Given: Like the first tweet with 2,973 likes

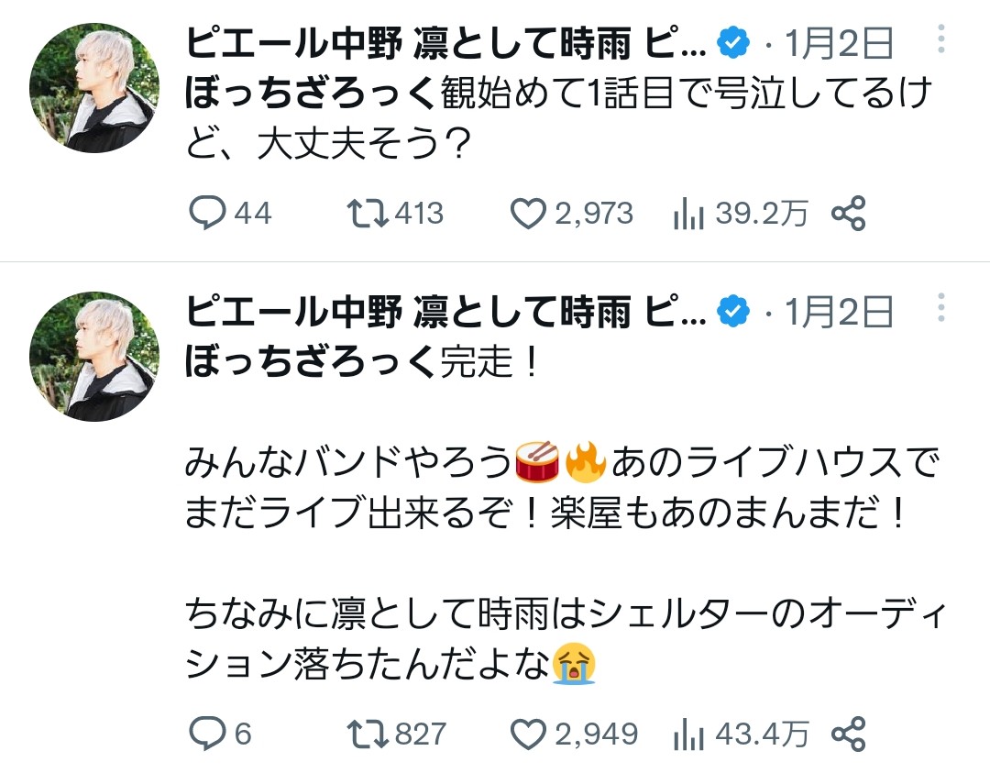Looking at the screenshot, I should coord(528,214).
